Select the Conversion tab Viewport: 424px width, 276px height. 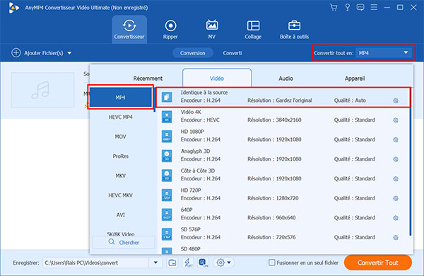(x=192, y=53)
